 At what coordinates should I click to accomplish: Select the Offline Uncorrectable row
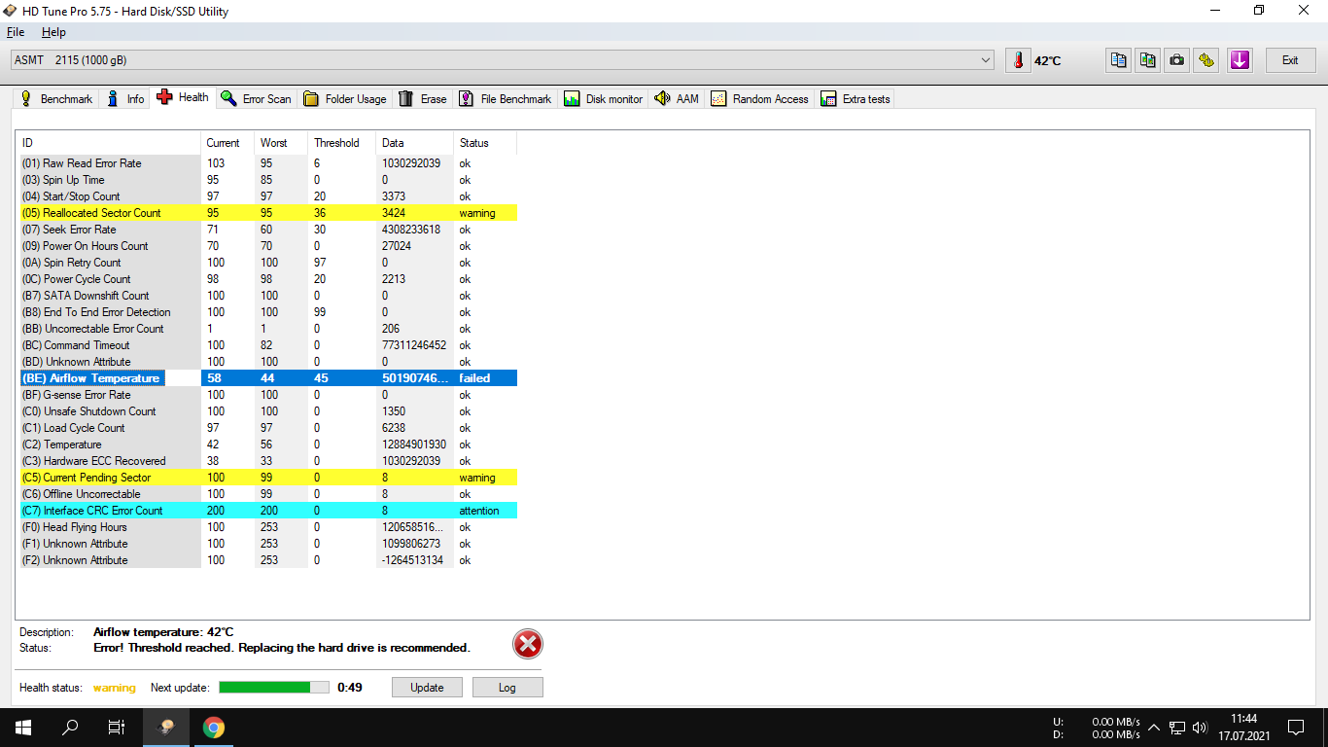[x=268, y=494]
